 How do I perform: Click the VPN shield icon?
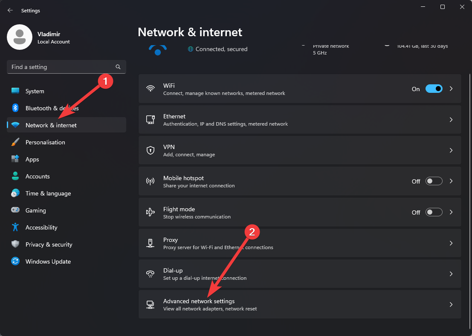[150, 150]
